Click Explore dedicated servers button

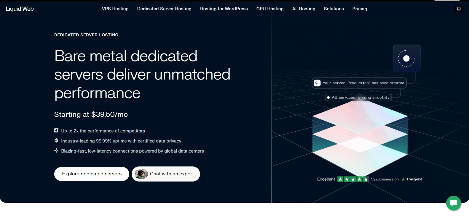(x=92, y=174)
